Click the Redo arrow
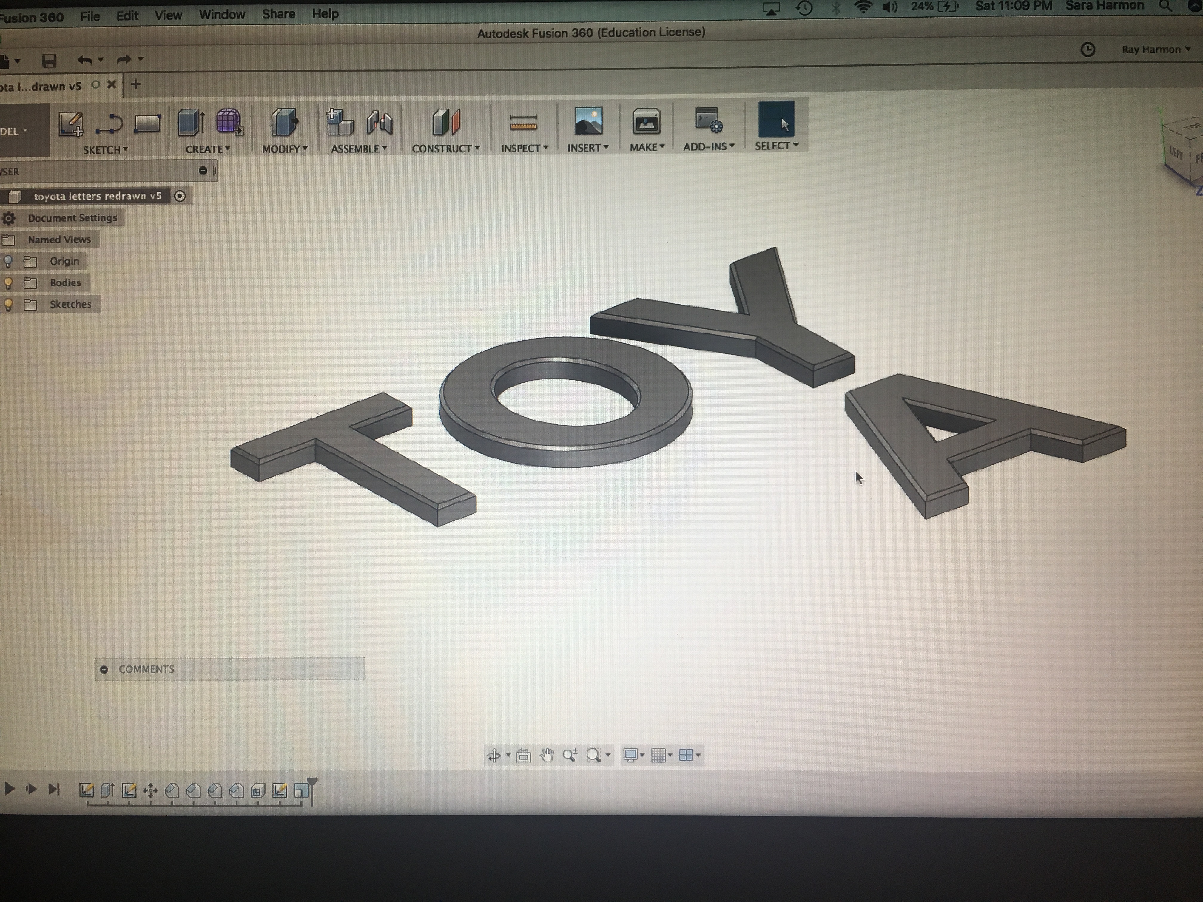1203x902 pixels. [x=124, y=59]
